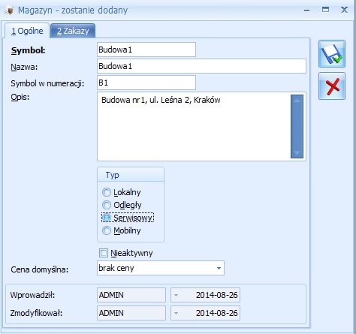This screenshot has width=356, height=334.
Task: Open the Zmodyfikował date dropdown arrow
Action: [x=176, y=313]
